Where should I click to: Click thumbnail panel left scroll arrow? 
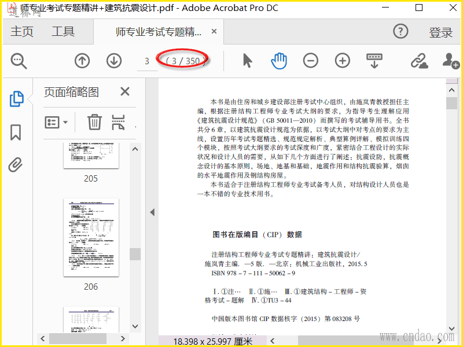pyautogui.click(x=42, y=338)
